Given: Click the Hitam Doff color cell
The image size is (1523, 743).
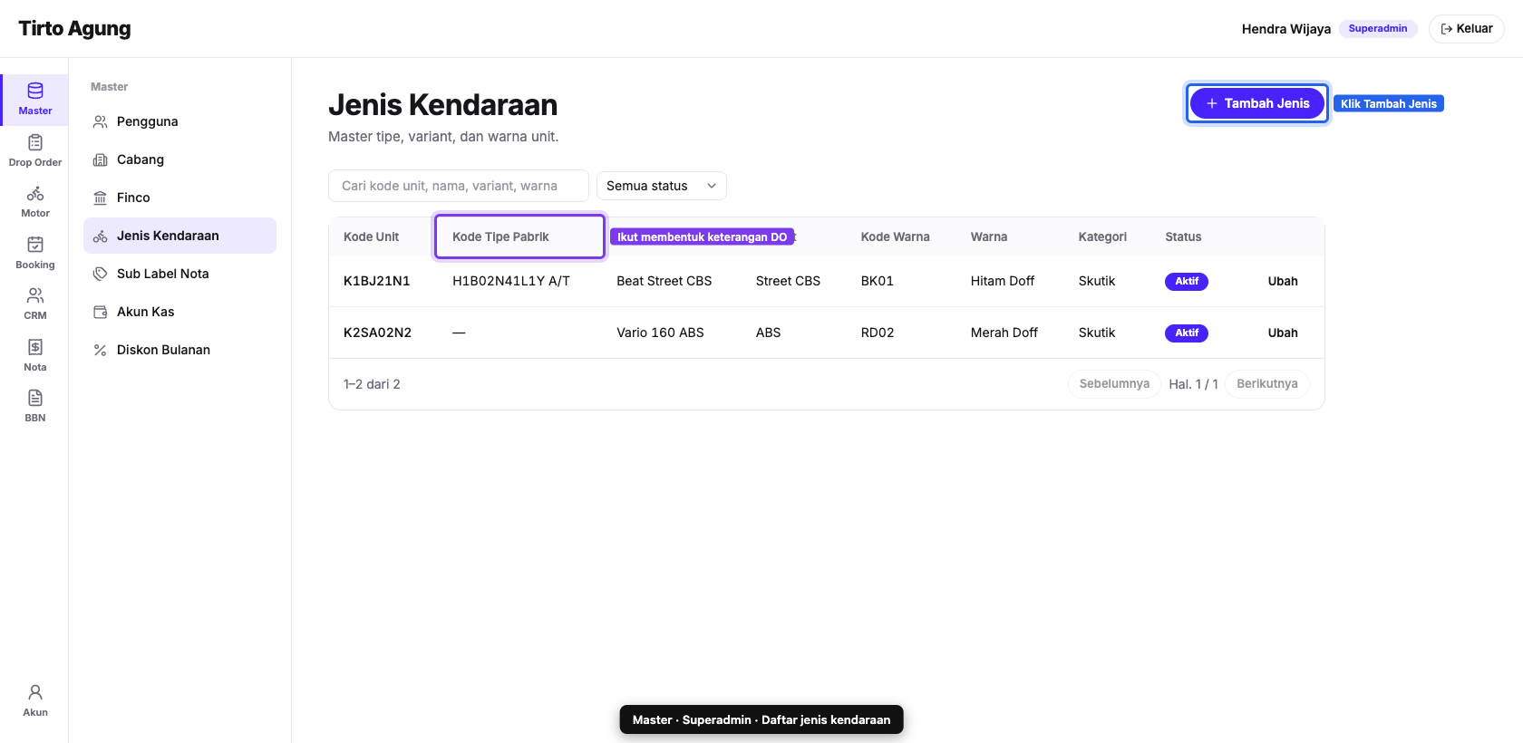Looking at the screenshot, I should click(1002, 281).
